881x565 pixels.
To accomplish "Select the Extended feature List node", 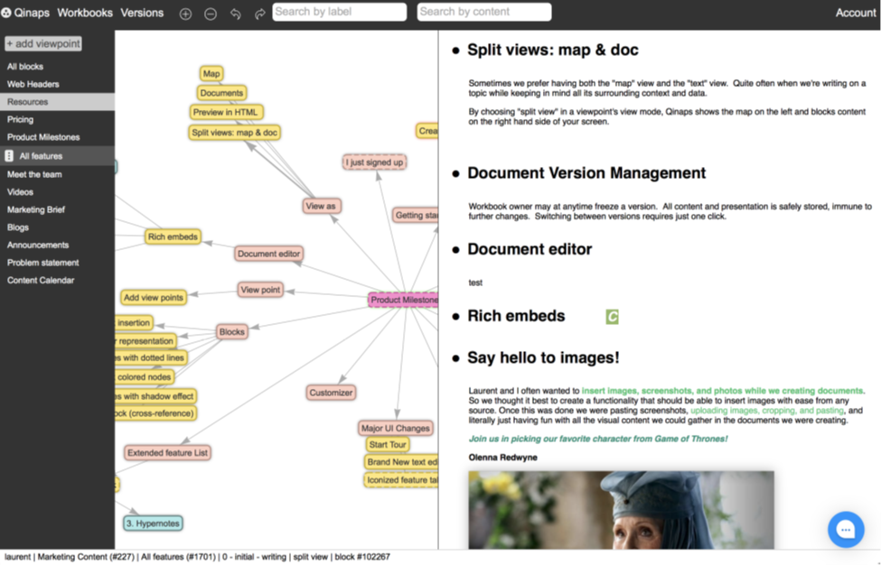I will [x=167, y=453].
